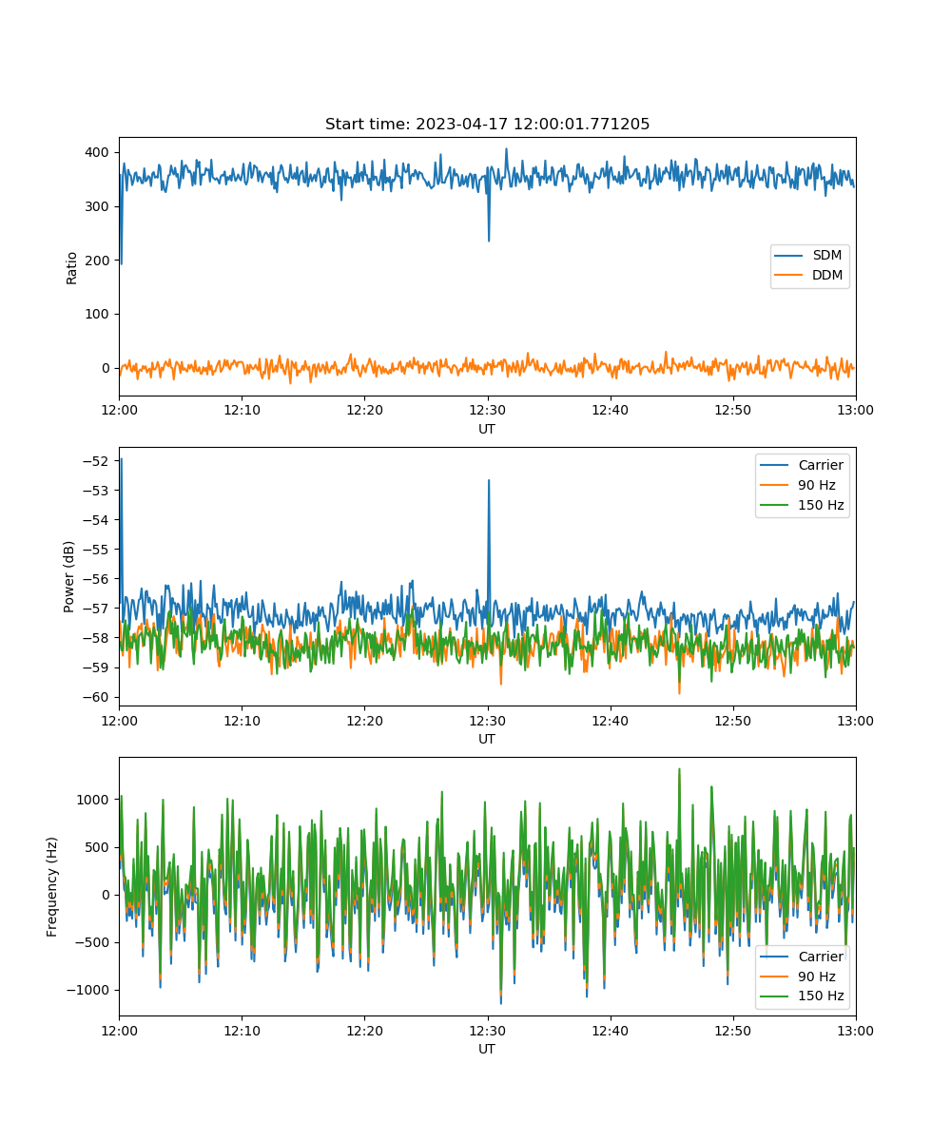Click the "12:10" tick under the Ratio plot

point(242,410)
